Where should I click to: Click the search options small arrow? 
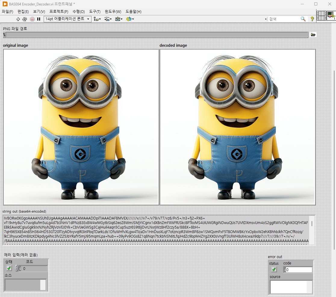266,19
